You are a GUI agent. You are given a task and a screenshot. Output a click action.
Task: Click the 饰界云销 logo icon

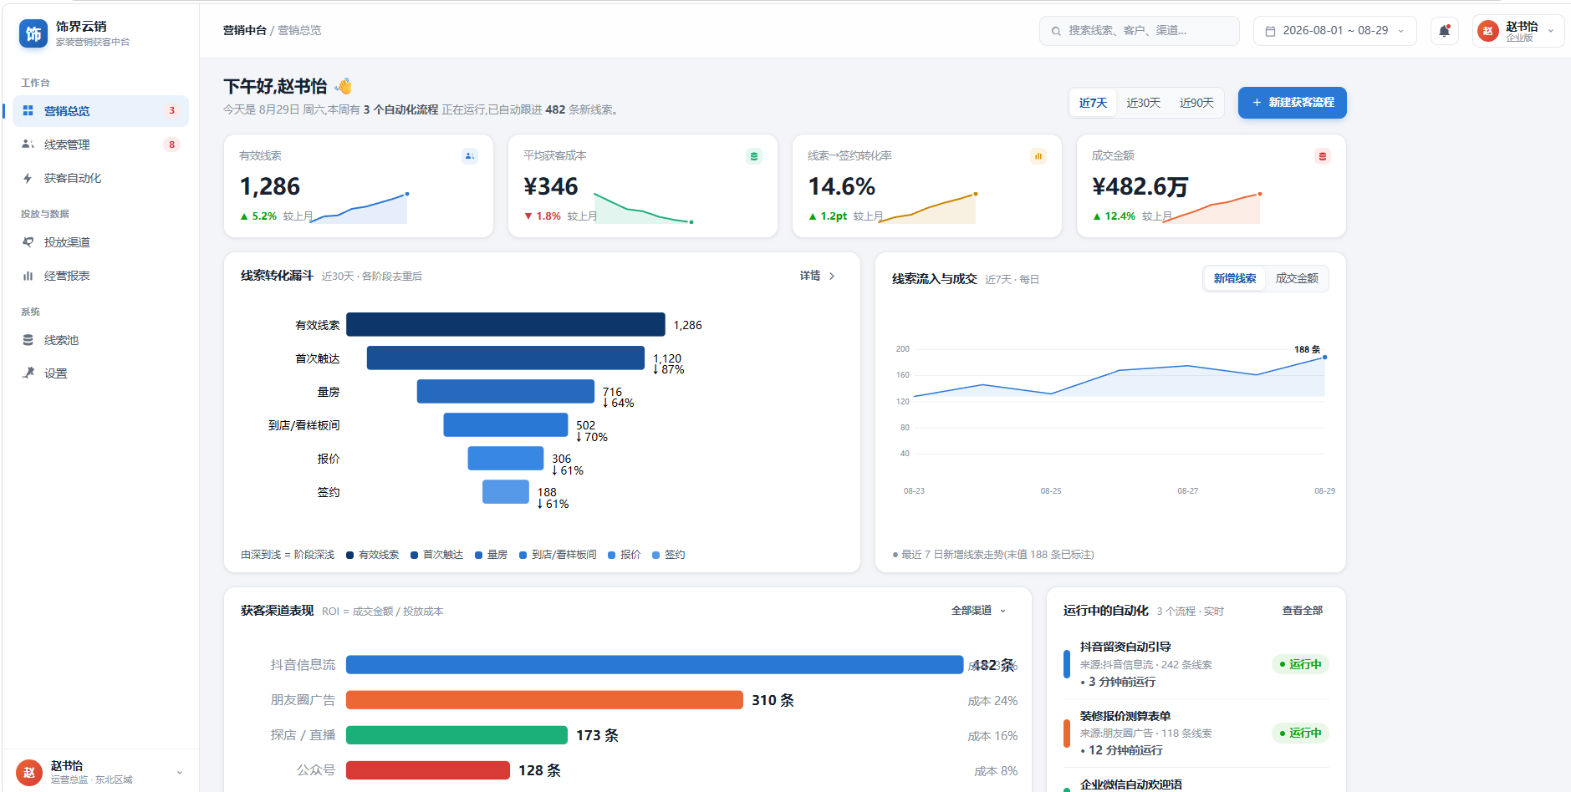[x=33, y=33]
